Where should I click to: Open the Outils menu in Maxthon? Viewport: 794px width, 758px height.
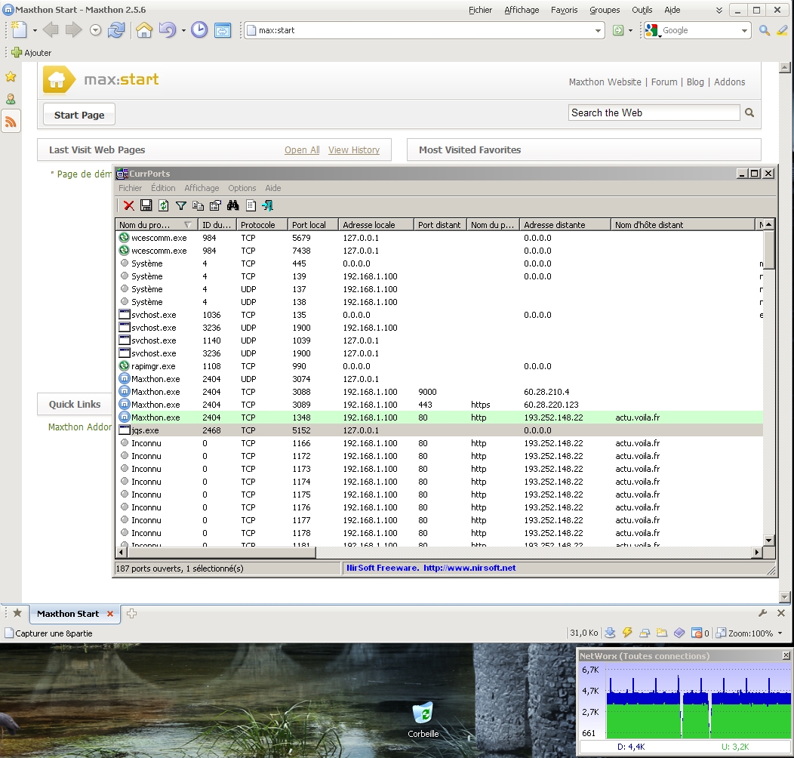(642, 10)
